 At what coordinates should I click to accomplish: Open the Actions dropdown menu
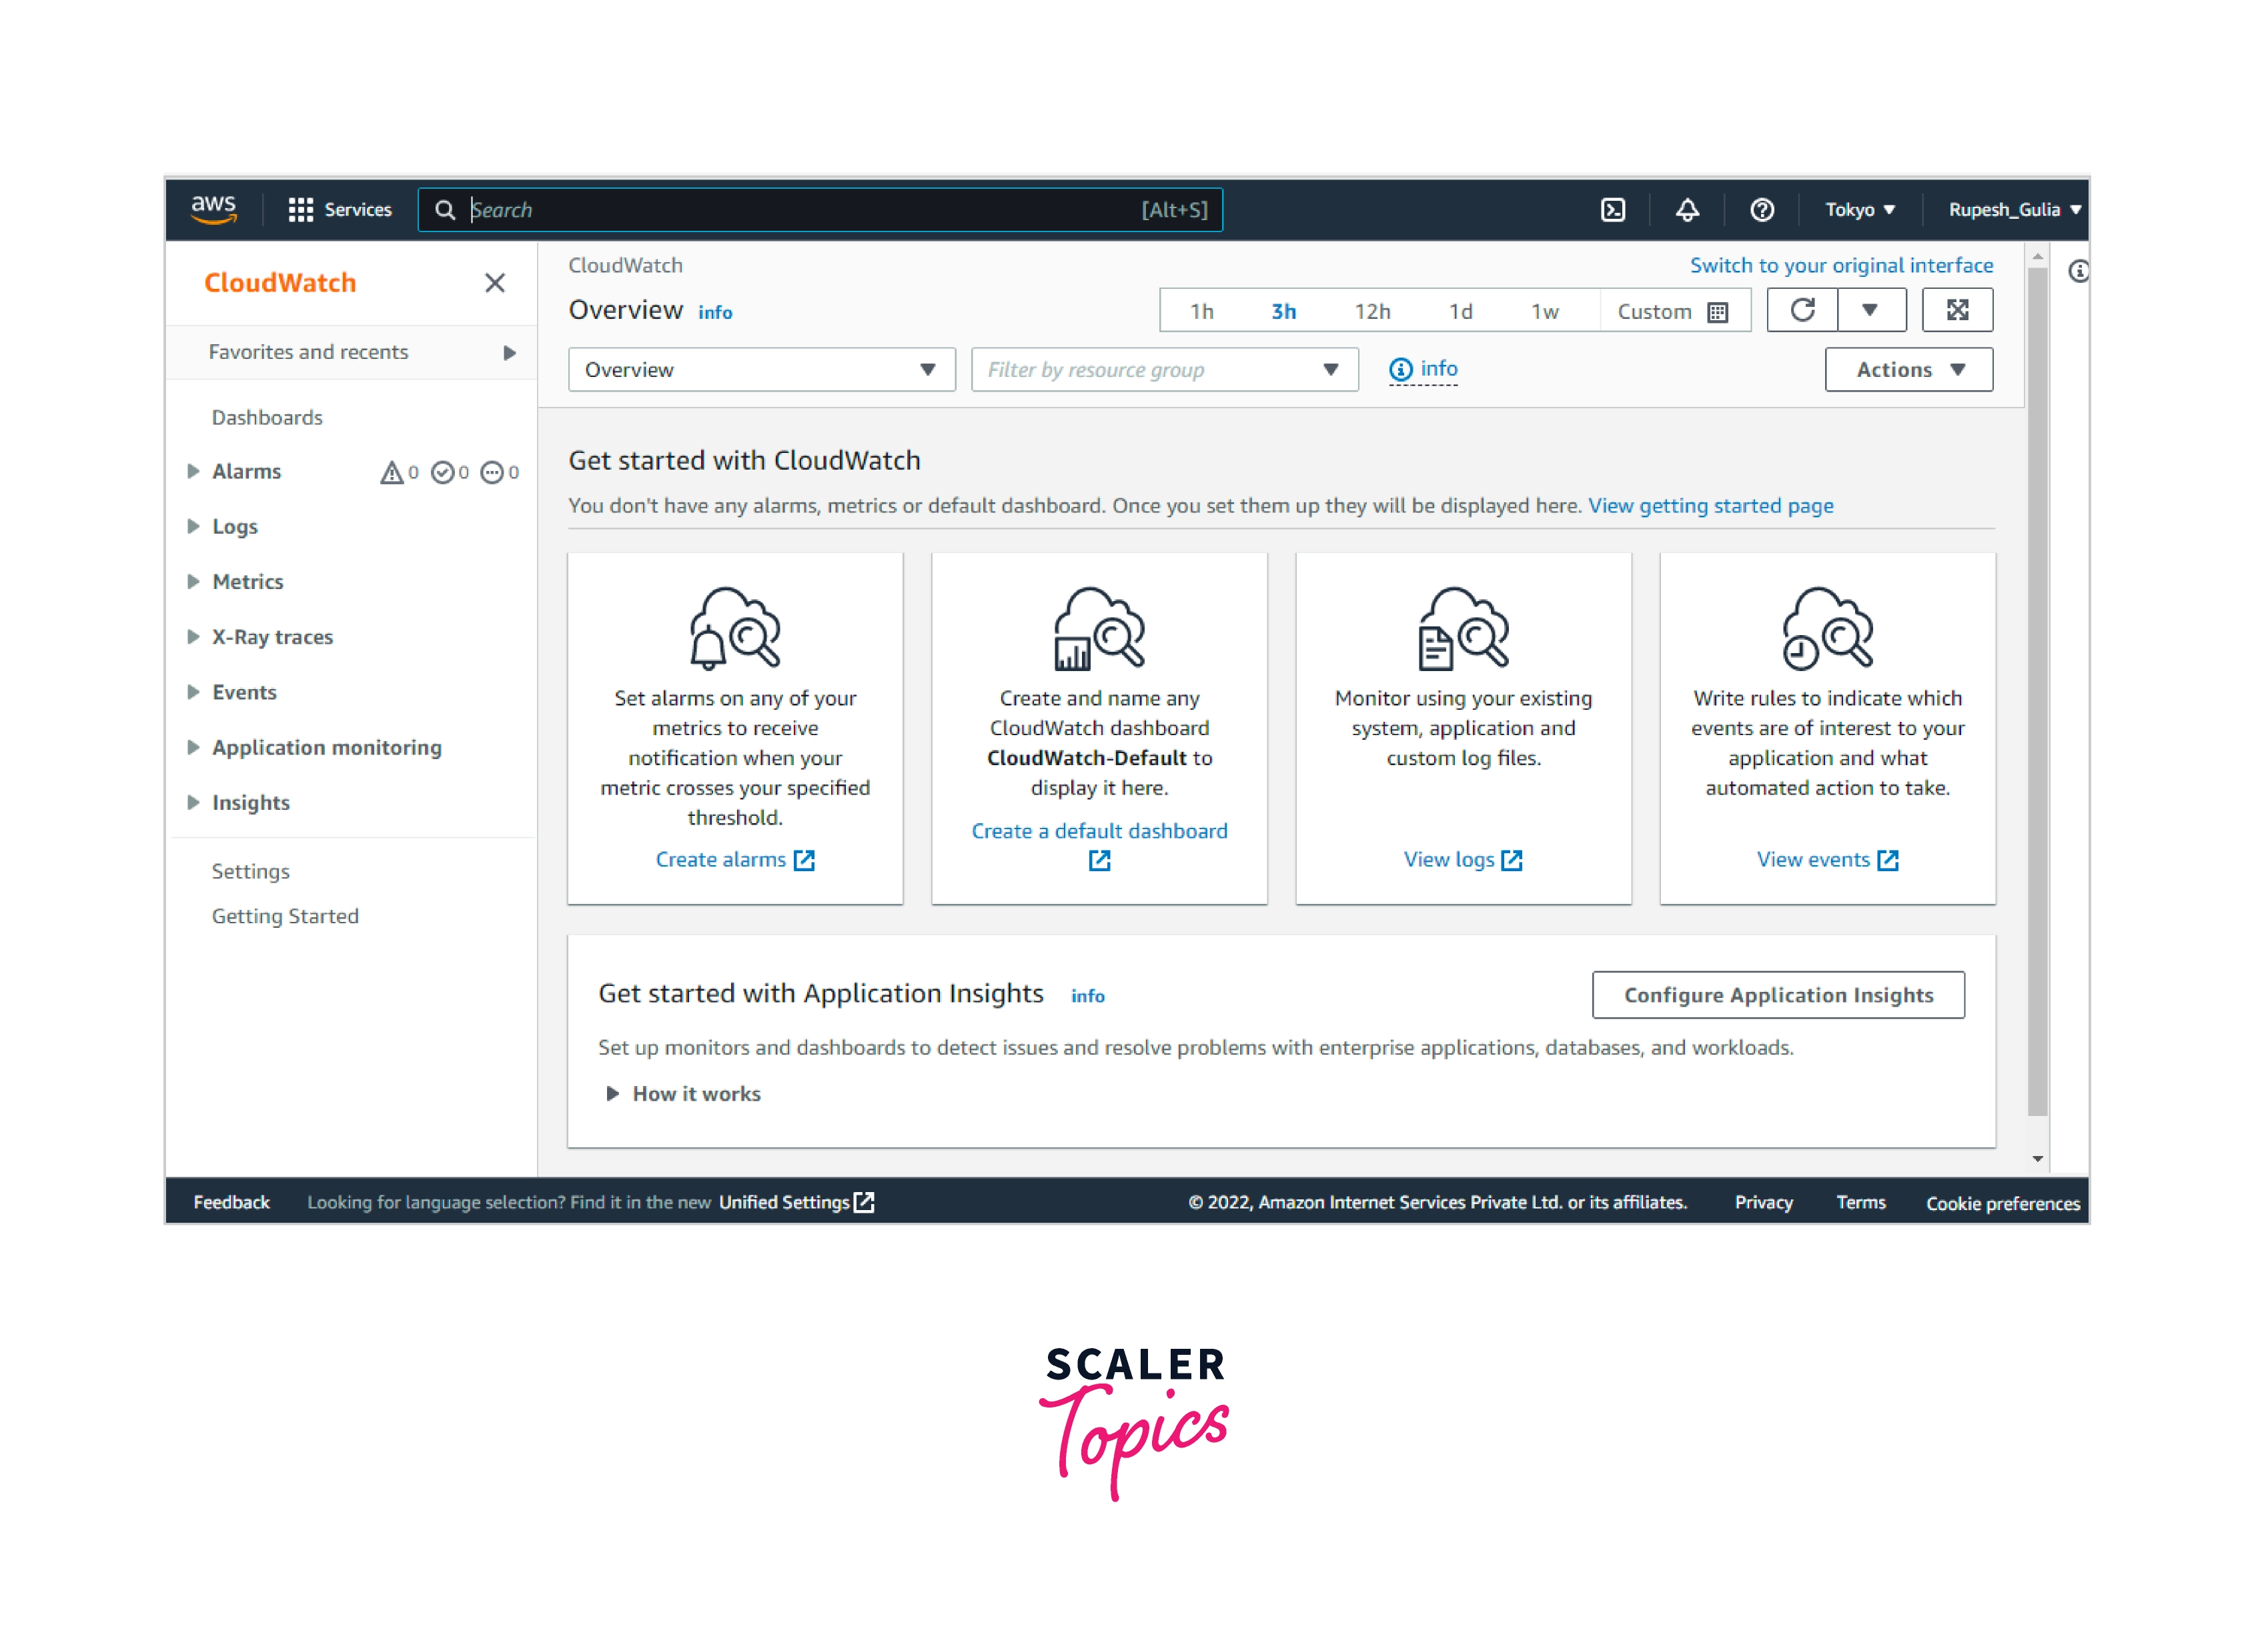1908,370
